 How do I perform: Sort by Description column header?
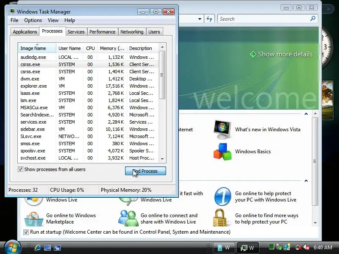[x=142, y=48]
